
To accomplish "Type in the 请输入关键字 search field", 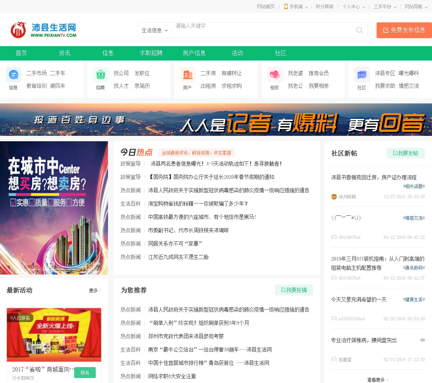I will pos(263,30).
